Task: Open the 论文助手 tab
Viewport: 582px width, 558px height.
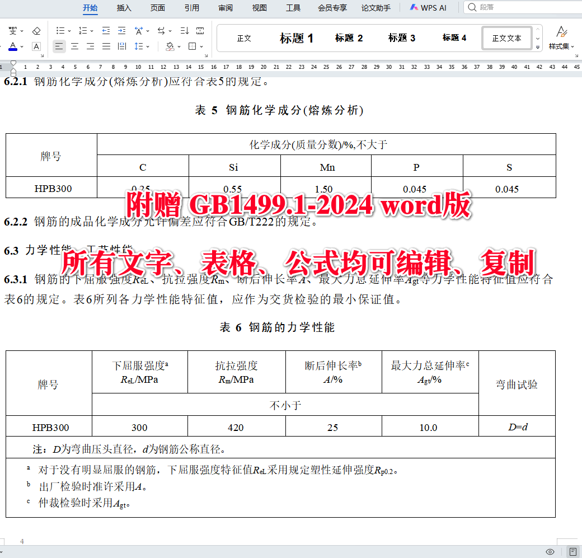Action: pyautogui.click(x=376, y=8)
